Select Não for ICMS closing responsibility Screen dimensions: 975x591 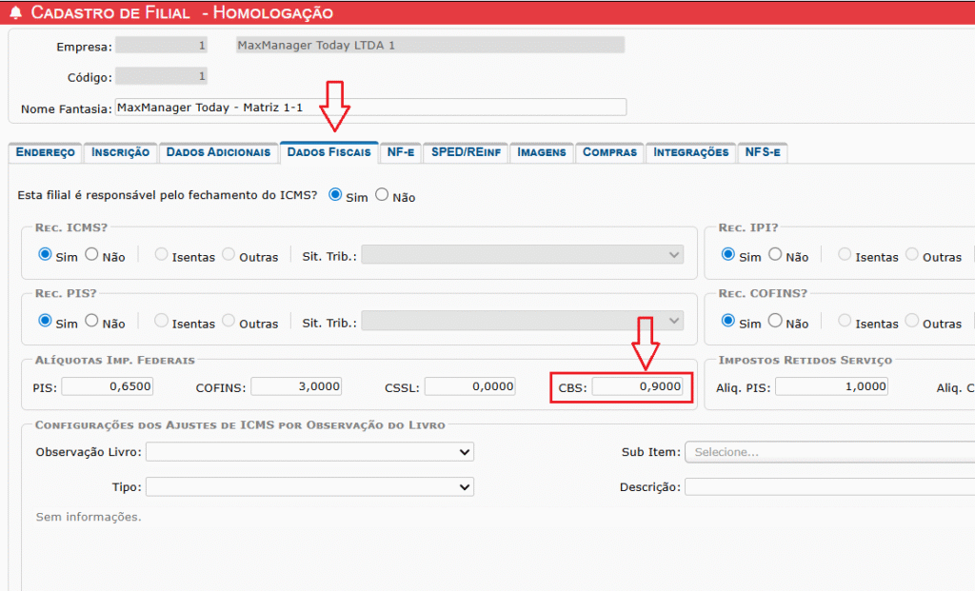point(382,195)
